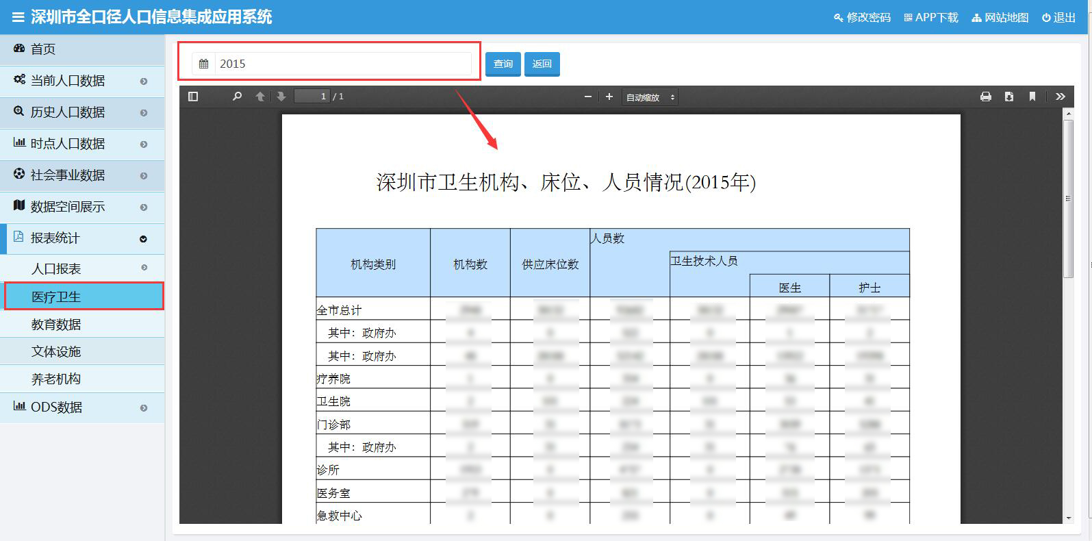Click the PDF bookmark view icon
Image resolution: width=1092 pixels, height=541 pixels.
click(x=1032, y=97)
